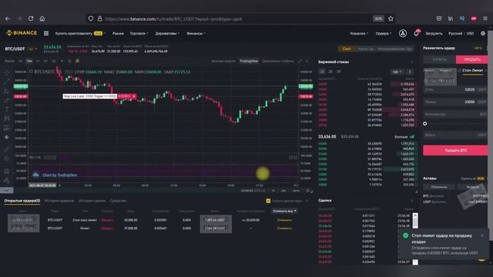Cancel stop-loss order marker on chart
The width and height of the screenshot is (493, 277).
click(x=134, y=96)
